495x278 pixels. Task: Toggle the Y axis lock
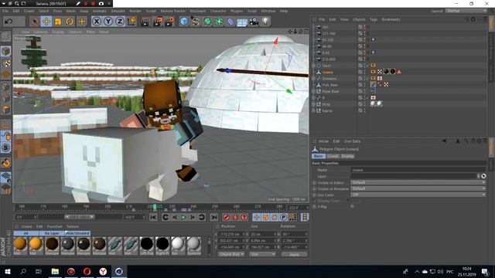108,22
